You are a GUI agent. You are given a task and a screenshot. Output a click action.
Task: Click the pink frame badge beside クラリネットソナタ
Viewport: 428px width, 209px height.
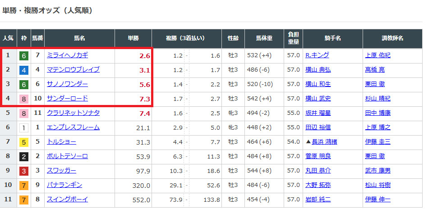(24, 114)
